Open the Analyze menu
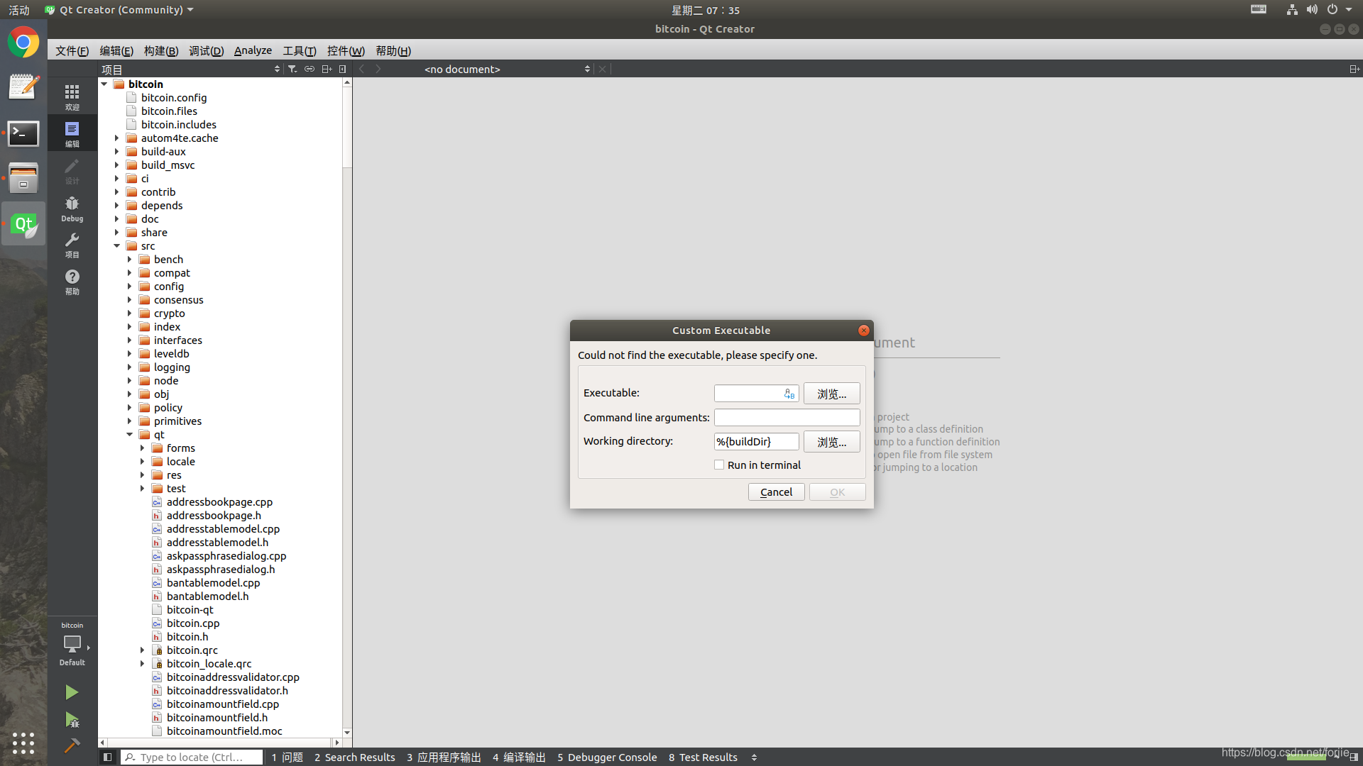Screen dimensions: 1363x766 (253, 50)
